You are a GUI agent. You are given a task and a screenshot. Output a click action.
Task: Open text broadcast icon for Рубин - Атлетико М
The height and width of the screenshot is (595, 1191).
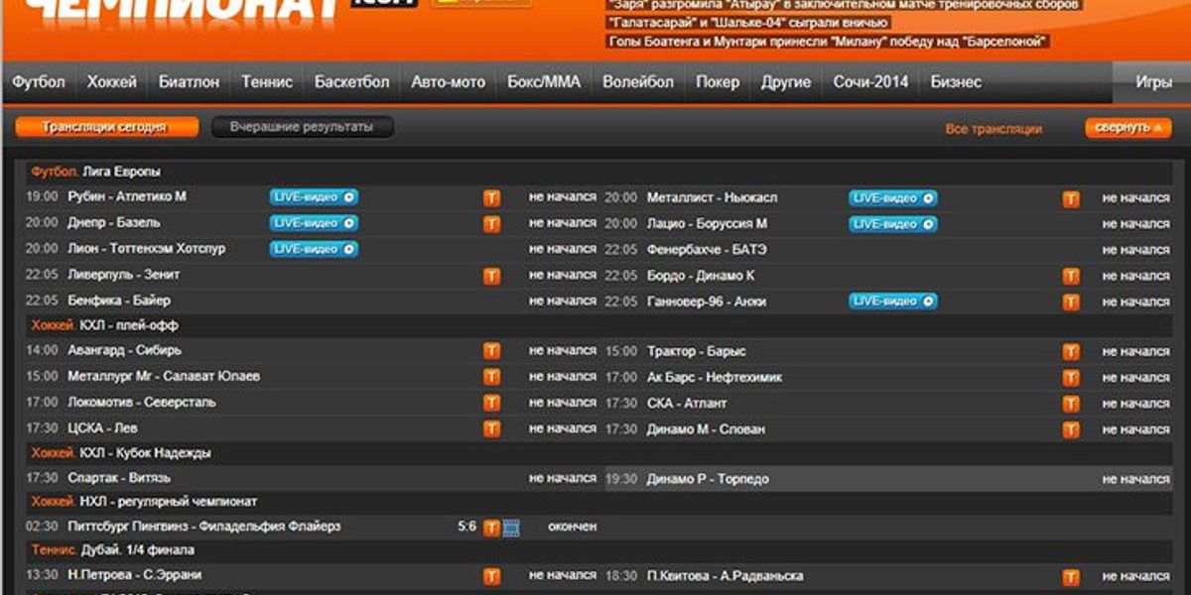tap(491, 197)
